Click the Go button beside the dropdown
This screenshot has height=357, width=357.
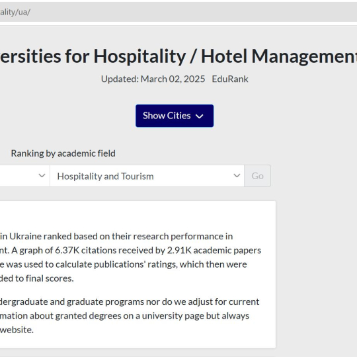tap(258, 176)
